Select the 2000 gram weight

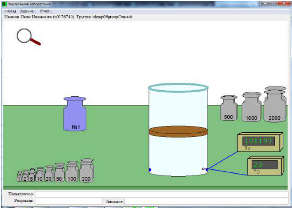pos(275,104)
